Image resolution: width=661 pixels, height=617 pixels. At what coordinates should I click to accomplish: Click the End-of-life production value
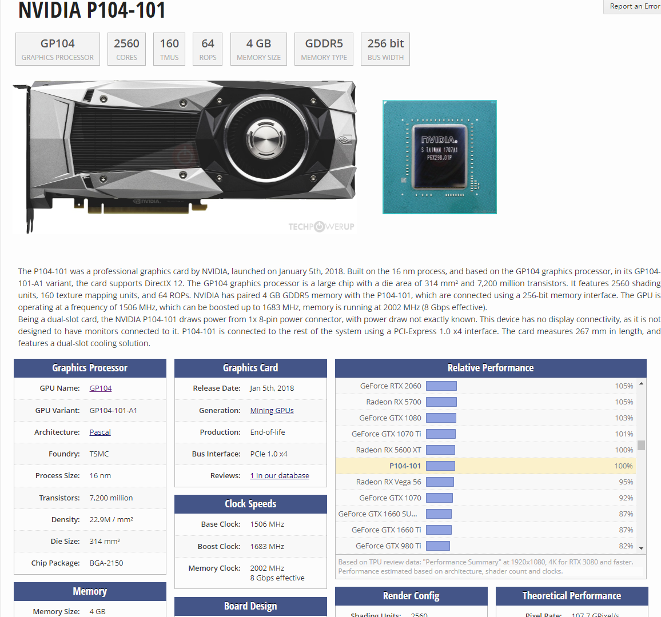click(x=267, y=432)
